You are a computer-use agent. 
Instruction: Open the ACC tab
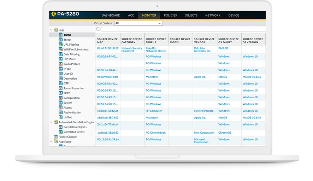click(x=131, y=15)
